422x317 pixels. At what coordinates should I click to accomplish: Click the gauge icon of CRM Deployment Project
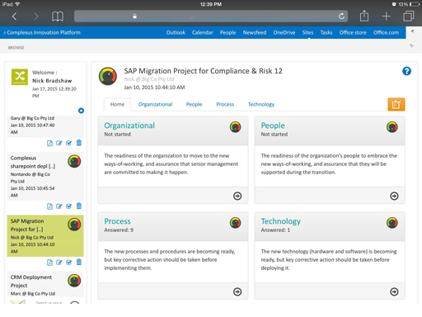click(x=74, y=281)
